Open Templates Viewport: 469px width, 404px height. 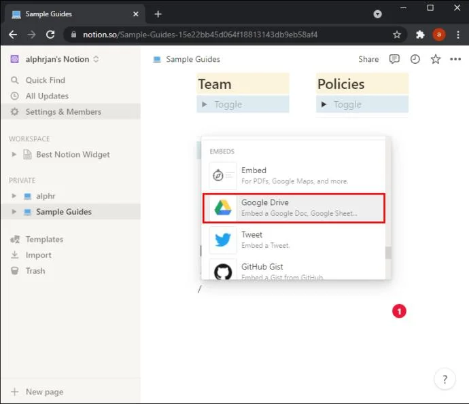tap(70, 239)
